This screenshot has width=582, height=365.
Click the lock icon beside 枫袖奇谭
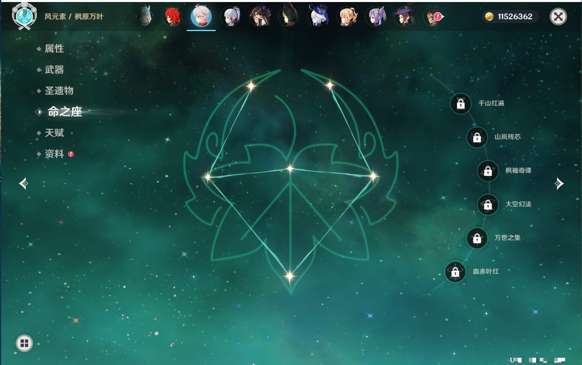click(x=488, y=171)
